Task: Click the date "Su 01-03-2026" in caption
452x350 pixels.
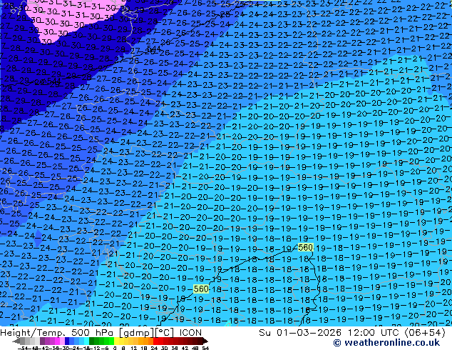Action: [x=300, y=333]
